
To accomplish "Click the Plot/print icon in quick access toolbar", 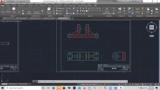I will click(16, 1).
